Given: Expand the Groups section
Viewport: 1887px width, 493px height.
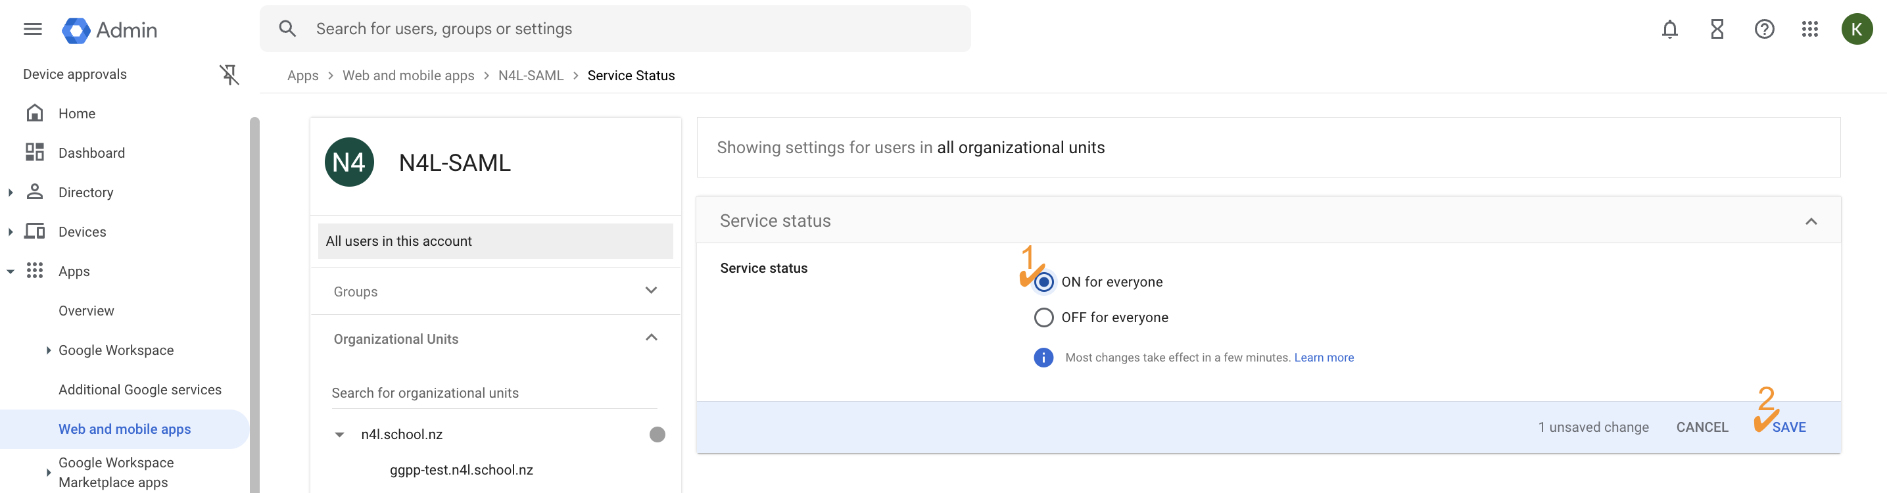Looking at the screenshot, I should click(x=650, y=291).
